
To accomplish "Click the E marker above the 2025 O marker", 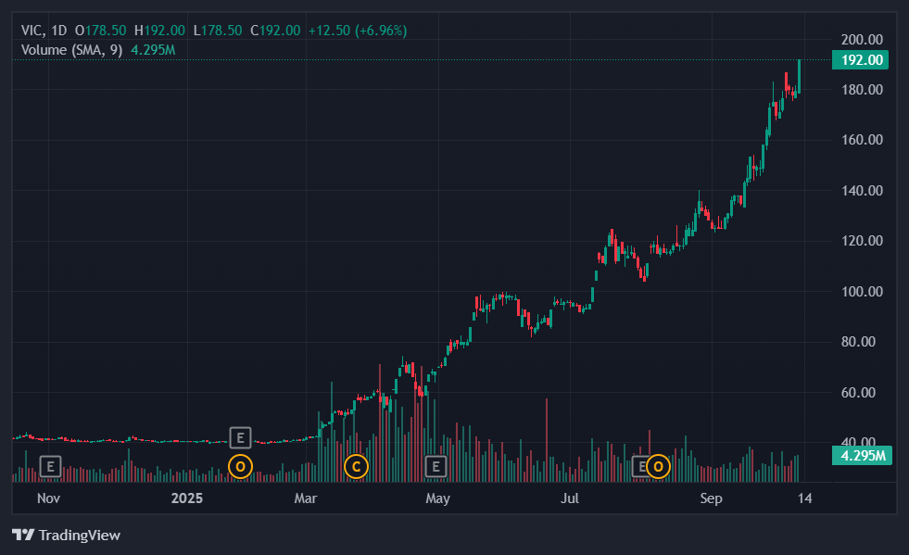I will [240, 437].
